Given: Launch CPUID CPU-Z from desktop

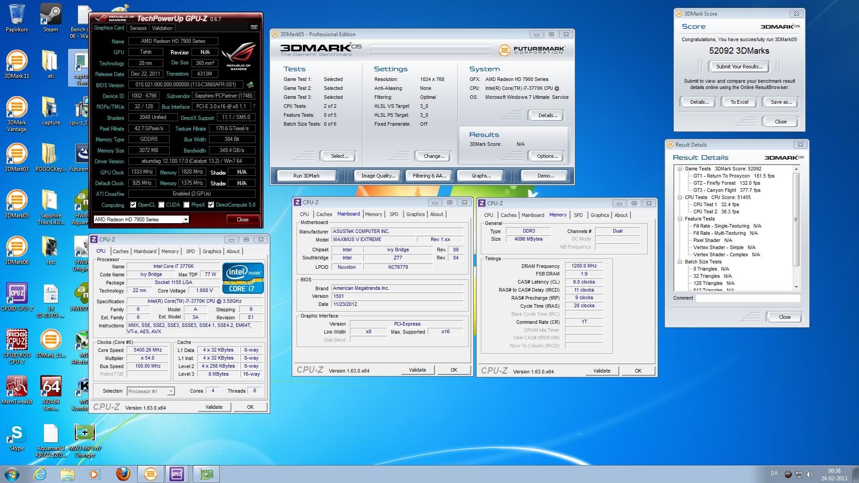Looking at the screenshot, I should [x=17, y=297].
